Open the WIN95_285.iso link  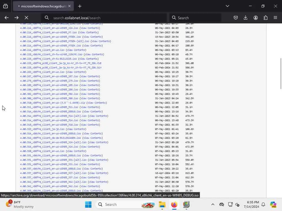(x=49, y=85)
